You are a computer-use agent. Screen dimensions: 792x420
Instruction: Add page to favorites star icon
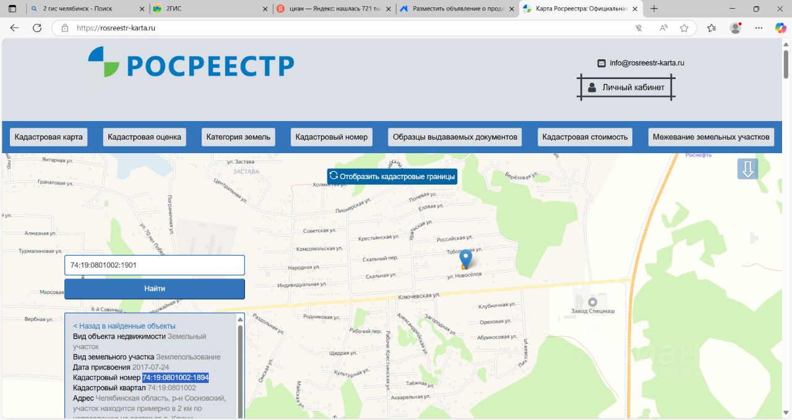pos(684,28)
